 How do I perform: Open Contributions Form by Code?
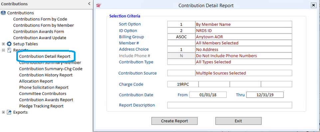40,19
